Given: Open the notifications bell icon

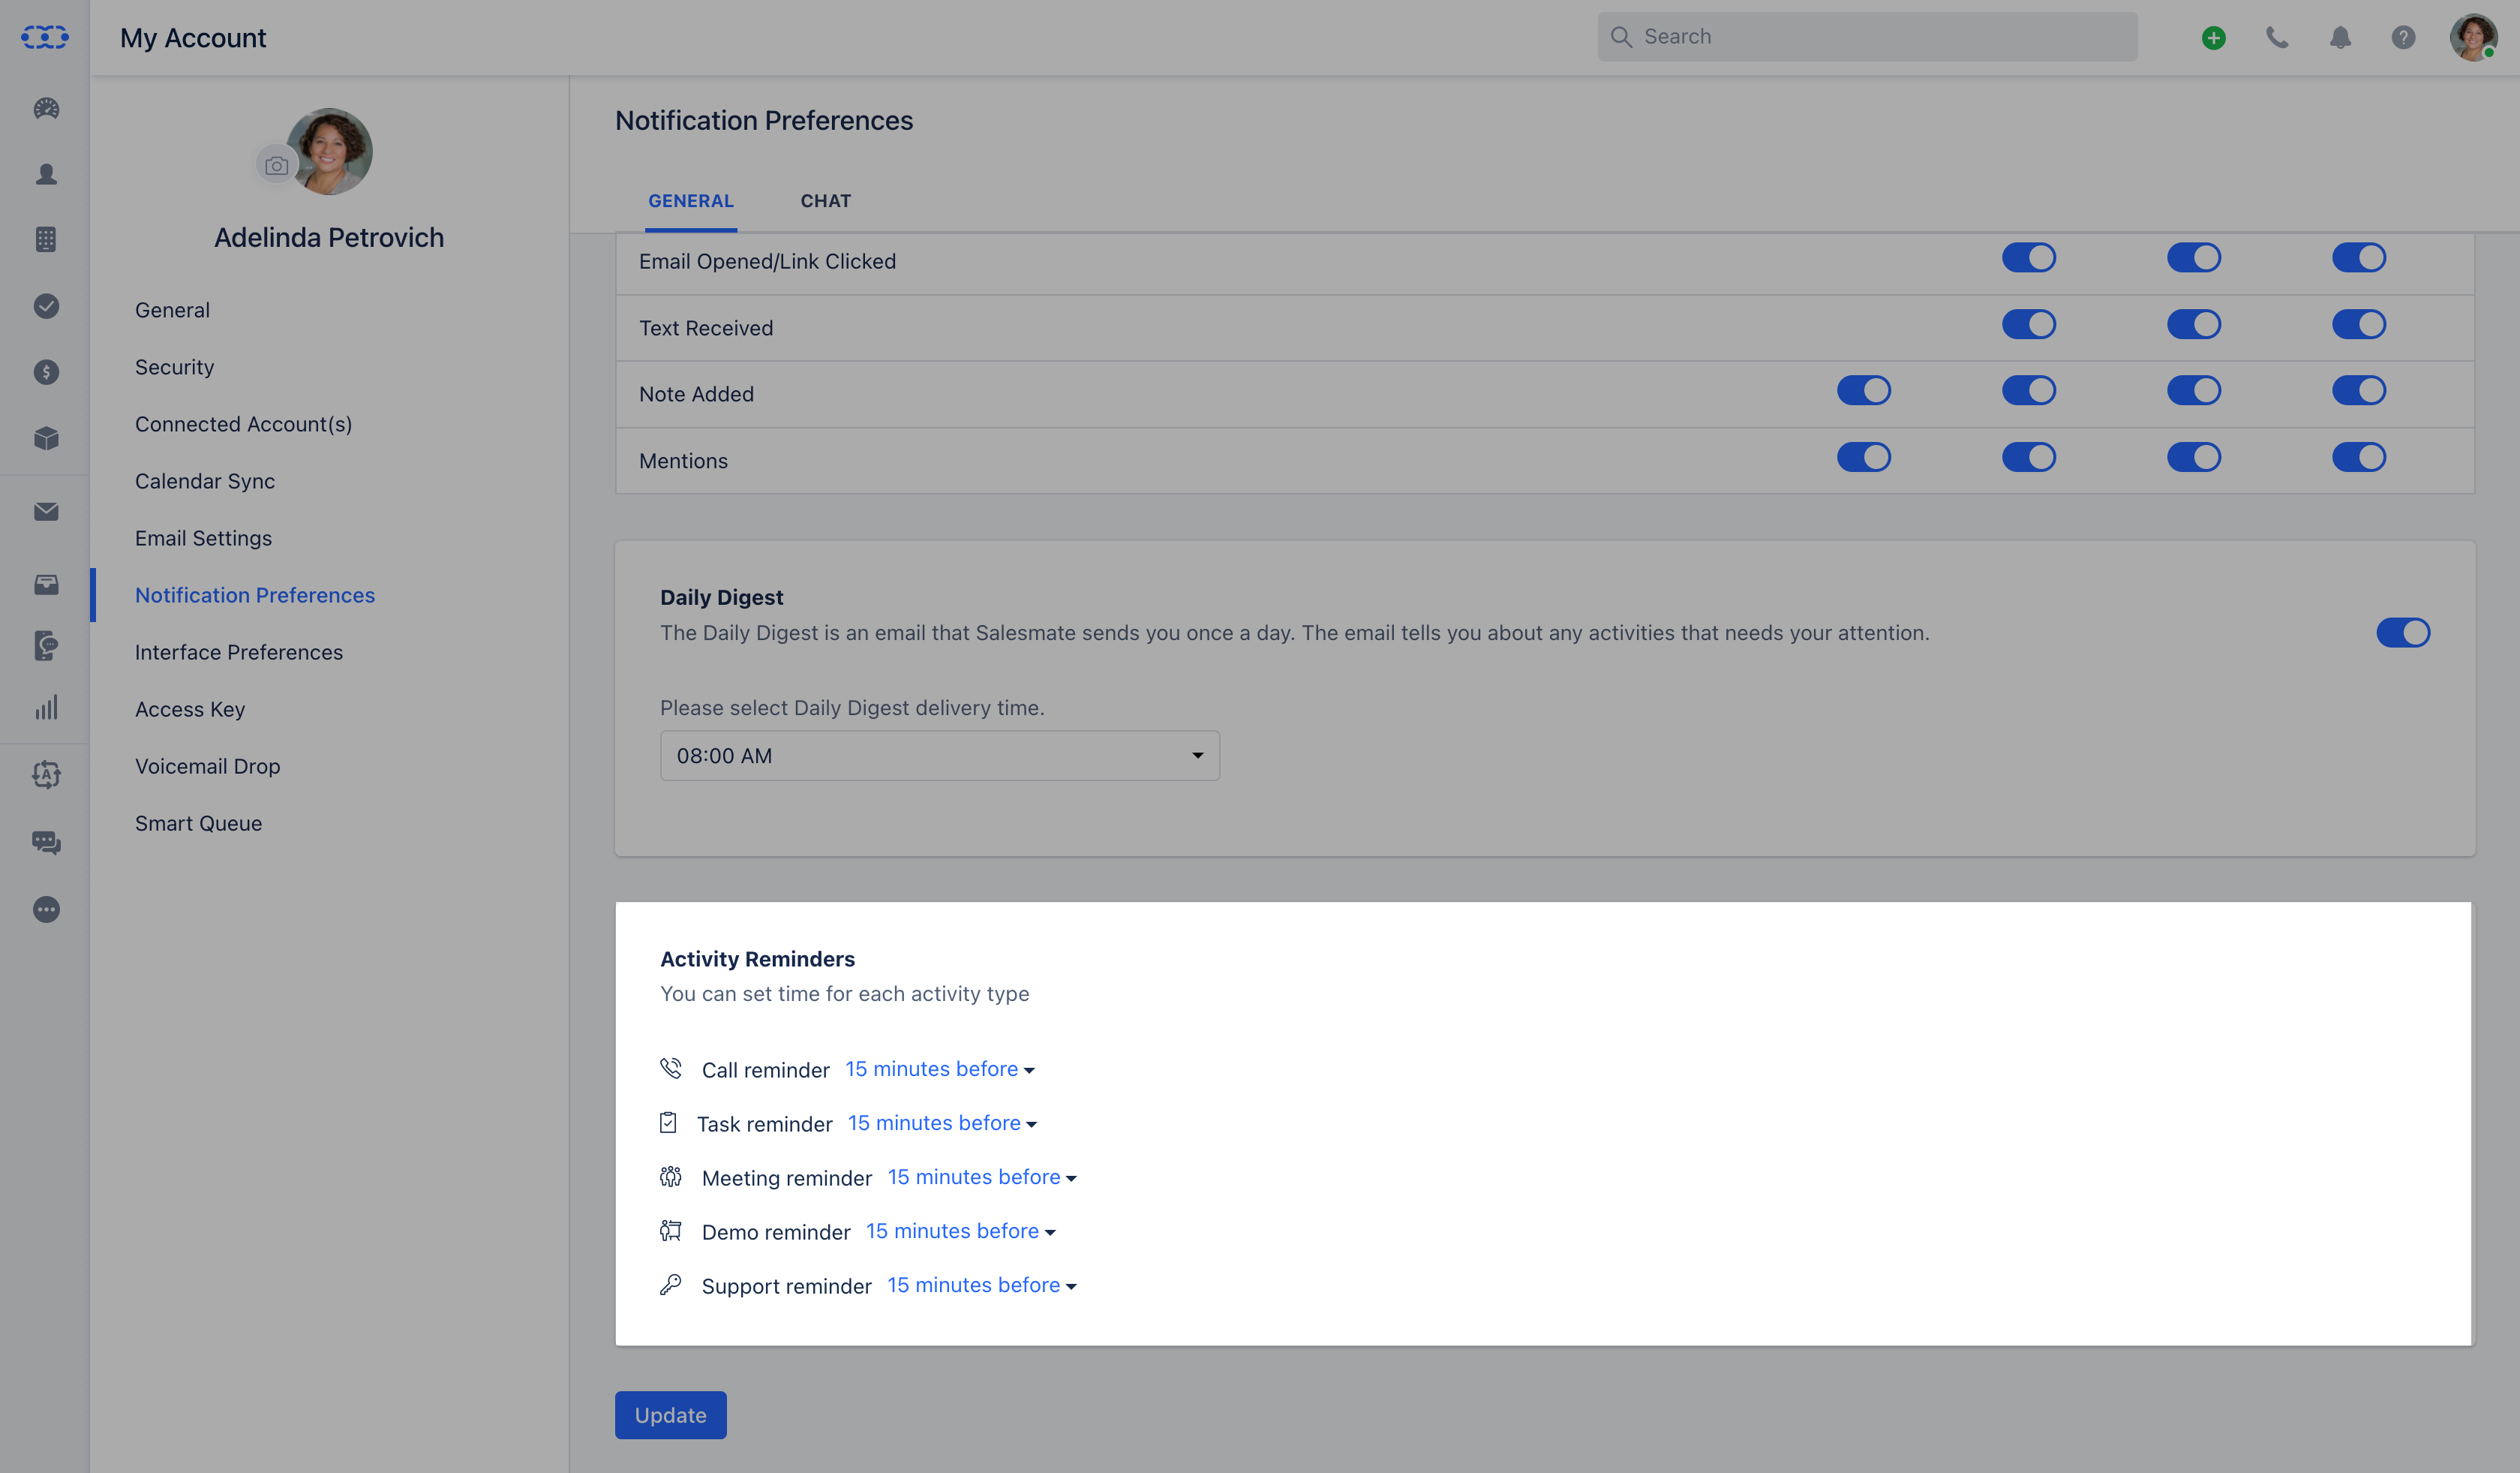Looking at the screenshot, I should tap(2340, 38).
